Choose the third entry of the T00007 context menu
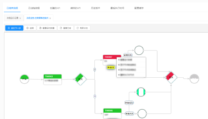This screenshot has height=119, width=208. coord(131,70)
